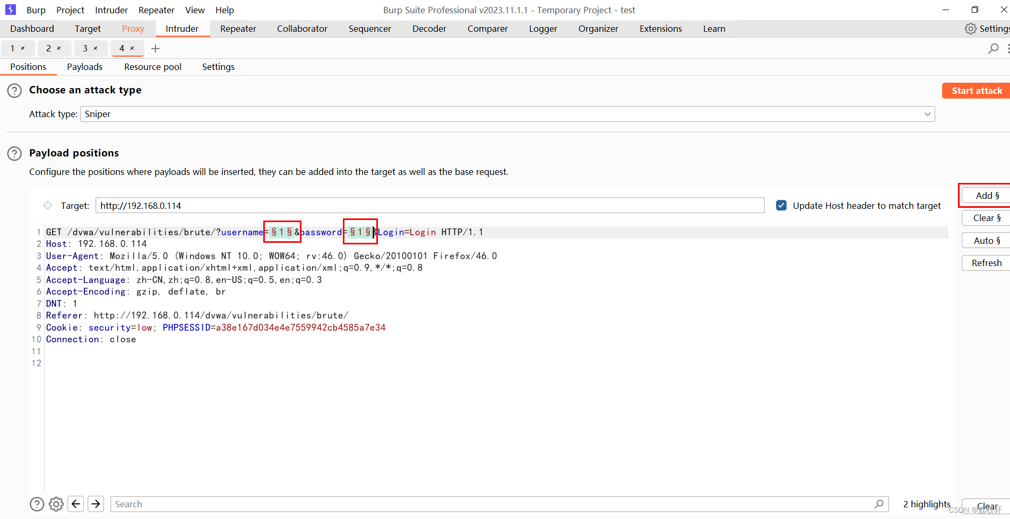Click the help icon beside the search bar

click(37, 504)
